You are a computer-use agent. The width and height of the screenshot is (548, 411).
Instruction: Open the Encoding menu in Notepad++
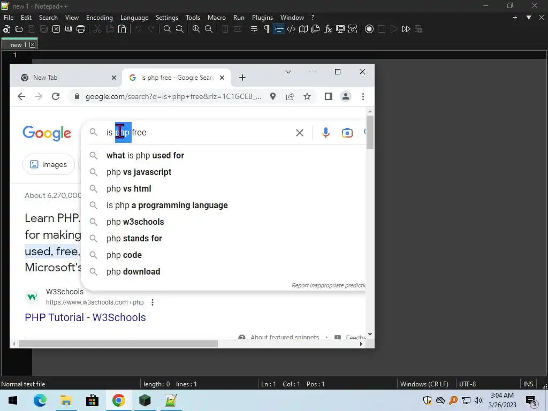click(100, 18)
